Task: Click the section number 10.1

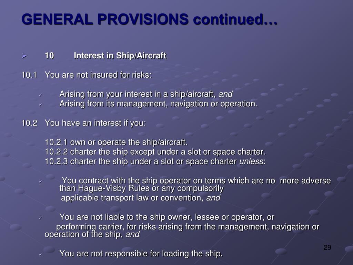Action: coord(29,75)
